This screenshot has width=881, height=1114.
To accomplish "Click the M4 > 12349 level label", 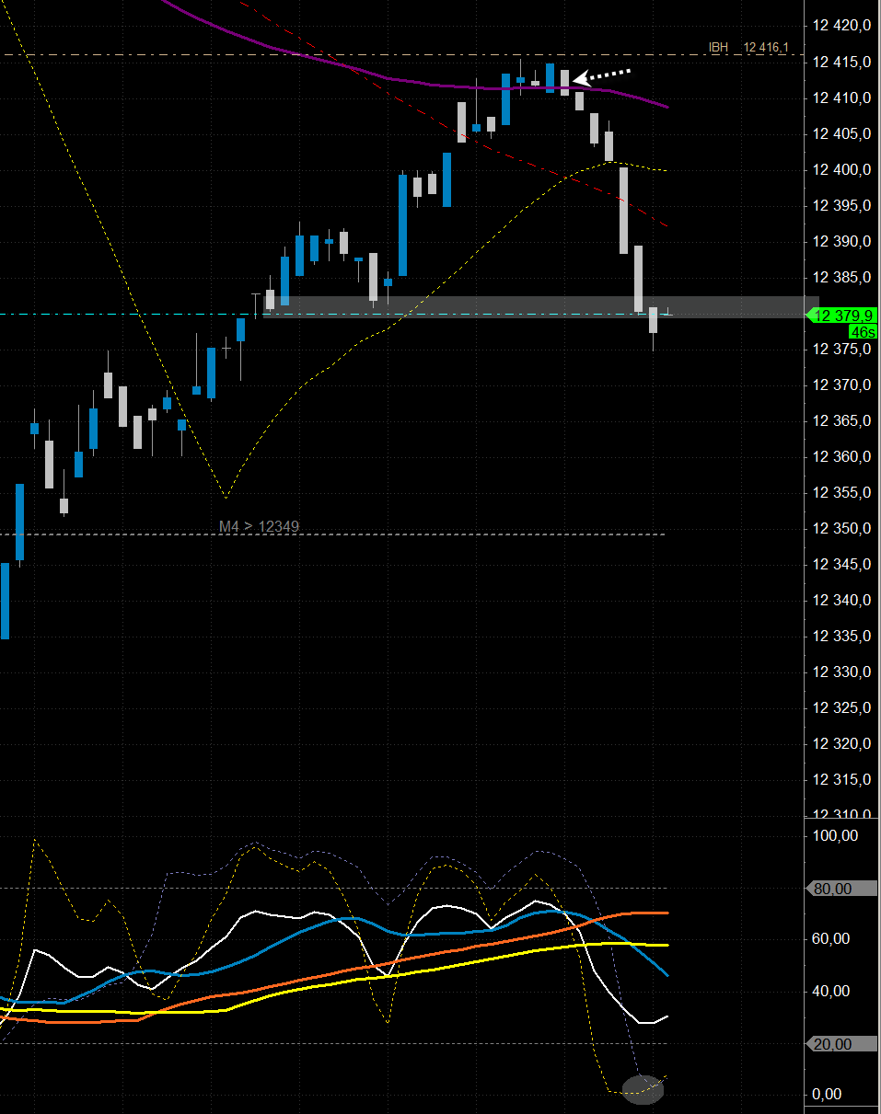I will 259,526.
